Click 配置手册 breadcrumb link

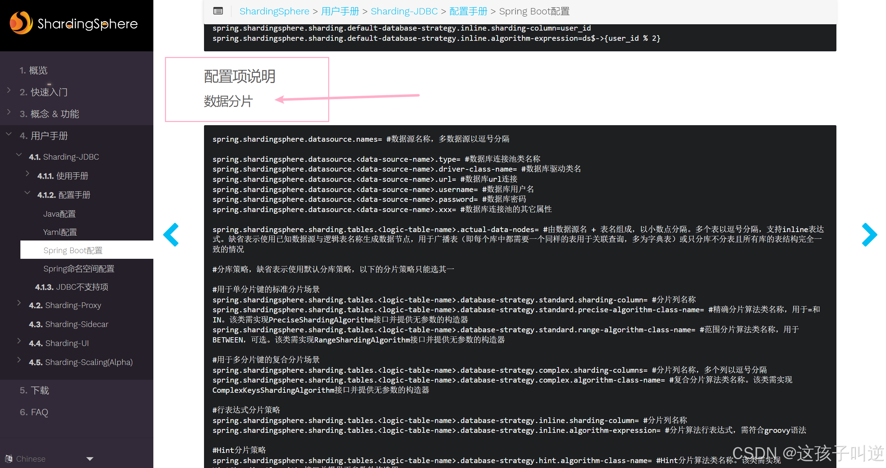[x=468, y=11]
